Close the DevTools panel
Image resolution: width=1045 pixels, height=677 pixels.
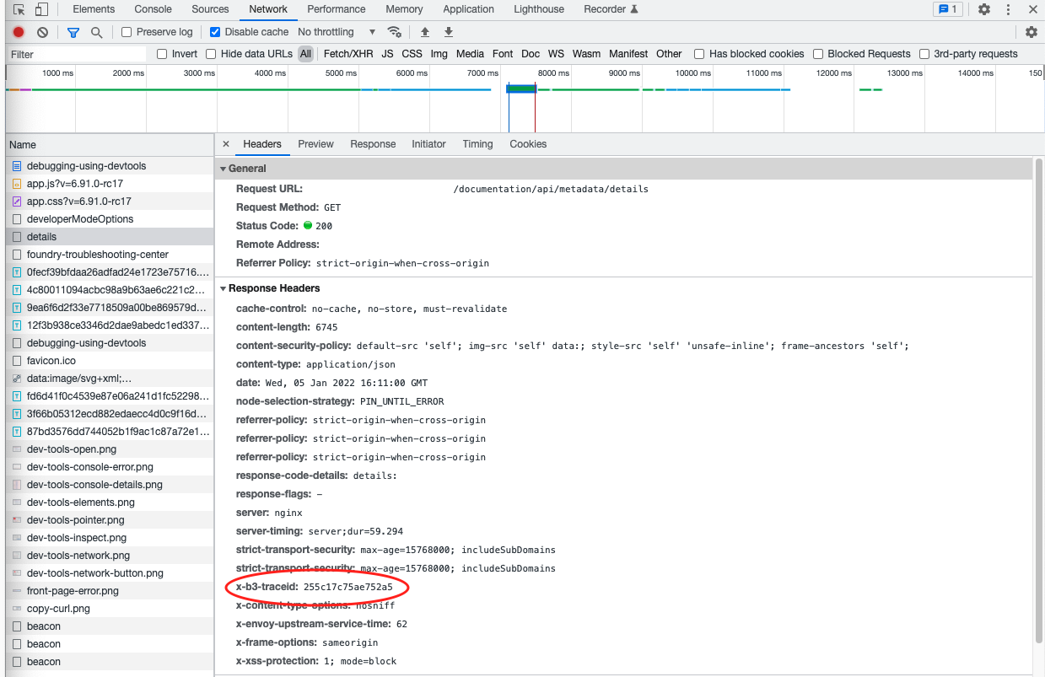1032,9
